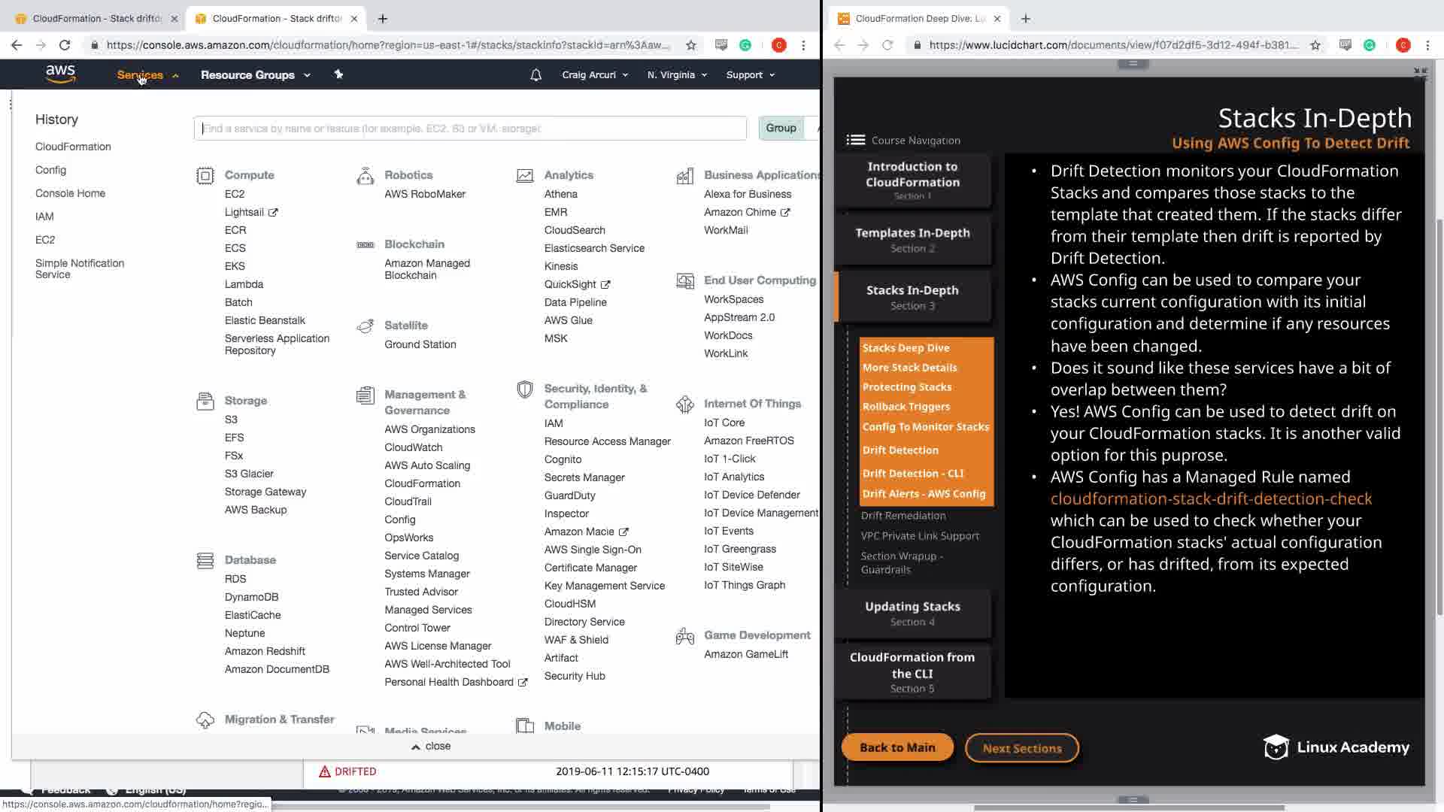The width and height of the screenshot is (1444, 812).
Task: Click the AWS logo home icon
Action: tap(60, 74)
